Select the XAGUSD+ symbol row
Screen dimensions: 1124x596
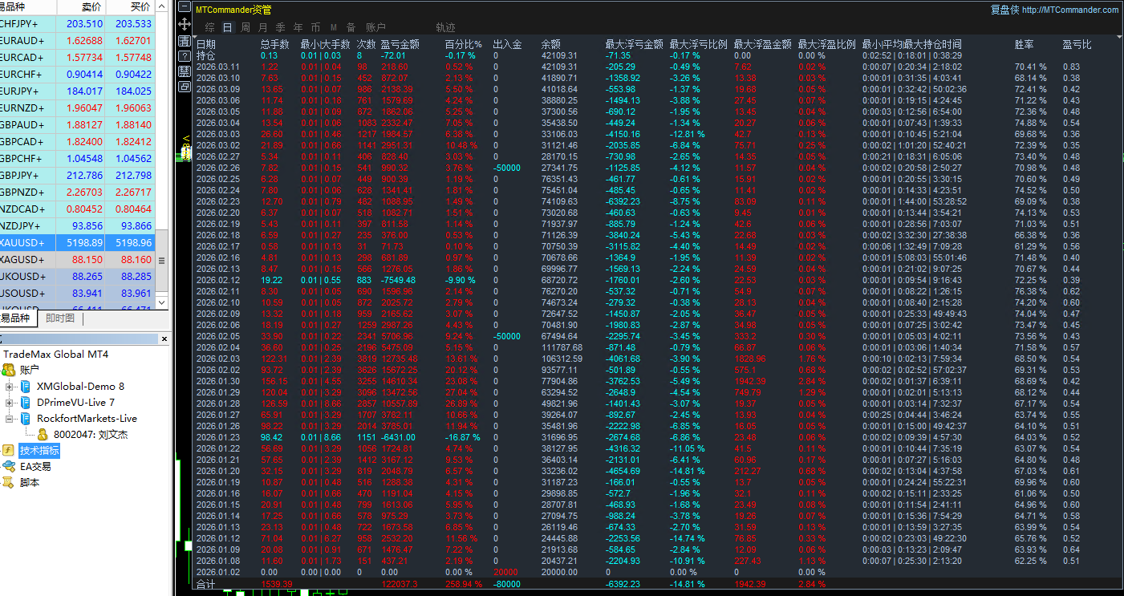78,260
